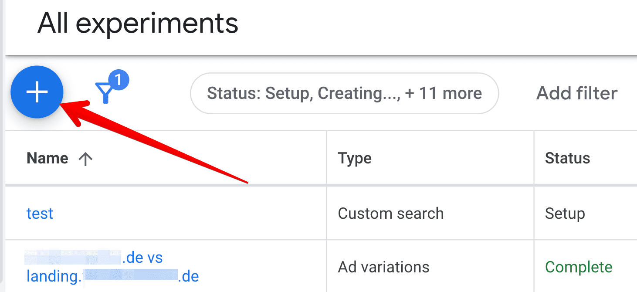
Task: Click the '.de vs' line of experiment link
Action: point(142,258)
